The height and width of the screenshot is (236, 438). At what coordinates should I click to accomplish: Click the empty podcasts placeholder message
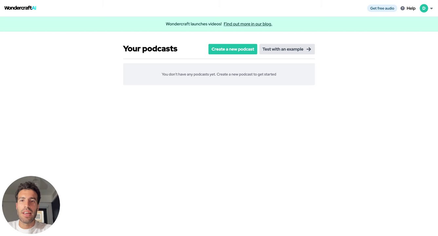(219, 74)
